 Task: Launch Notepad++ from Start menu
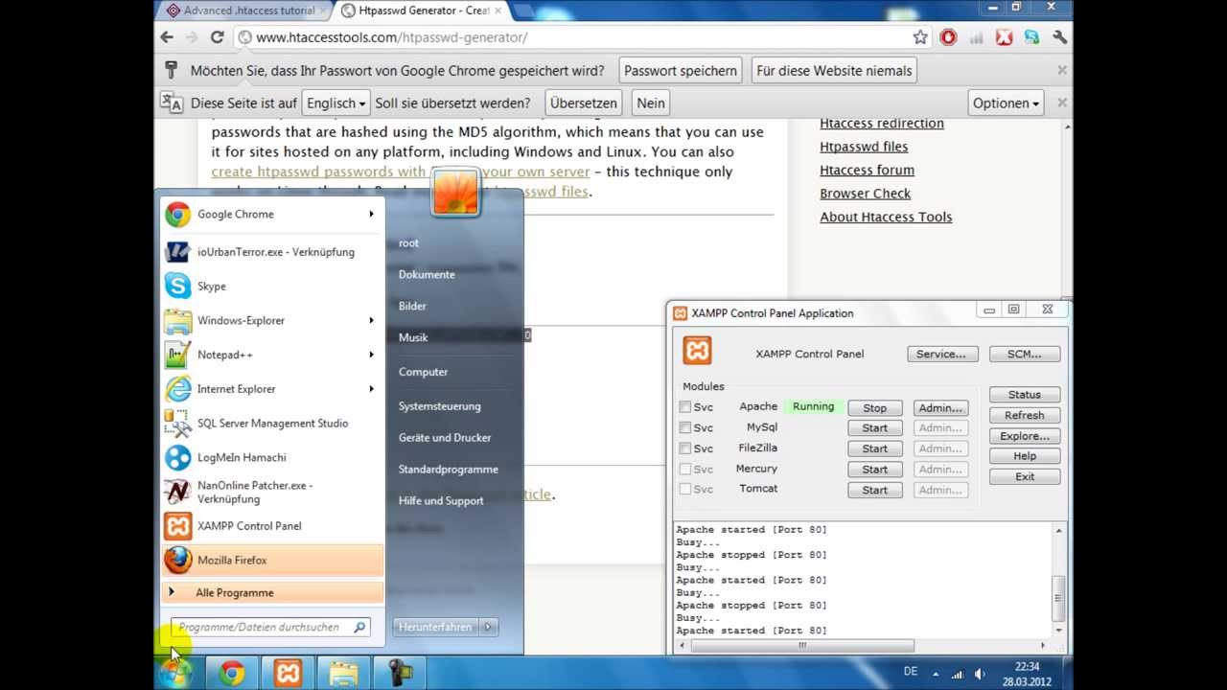273,355
